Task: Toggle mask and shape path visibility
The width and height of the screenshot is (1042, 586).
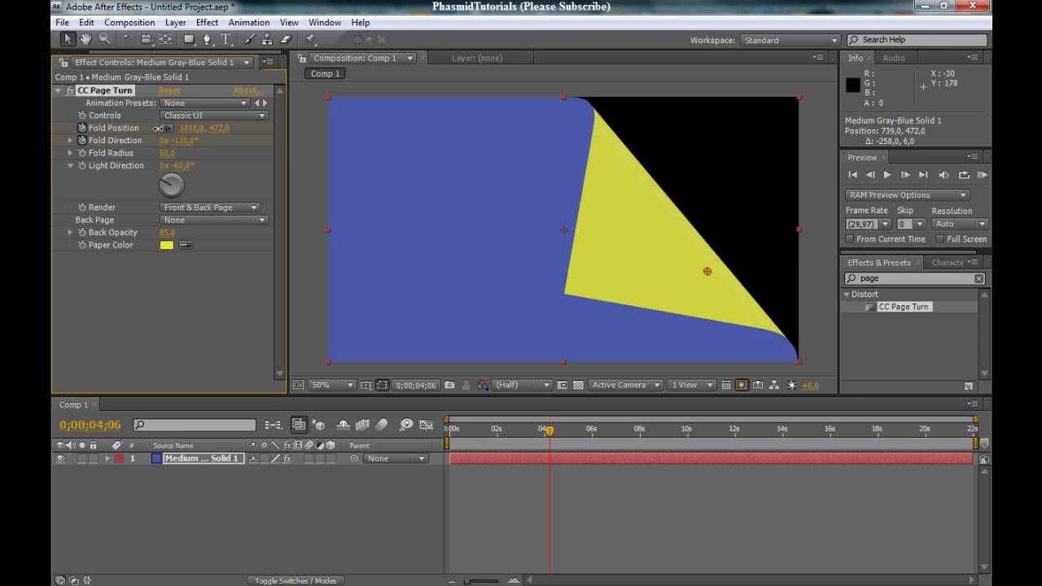Action: coord(383,385)
